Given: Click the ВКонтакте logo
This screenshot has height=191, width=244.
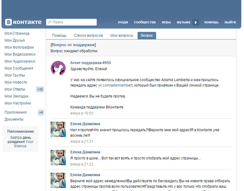Looking at the screenshot, I should 23,22.
